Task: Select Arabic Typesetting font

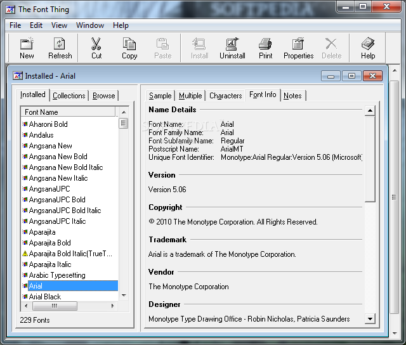Action: [57, 275]
